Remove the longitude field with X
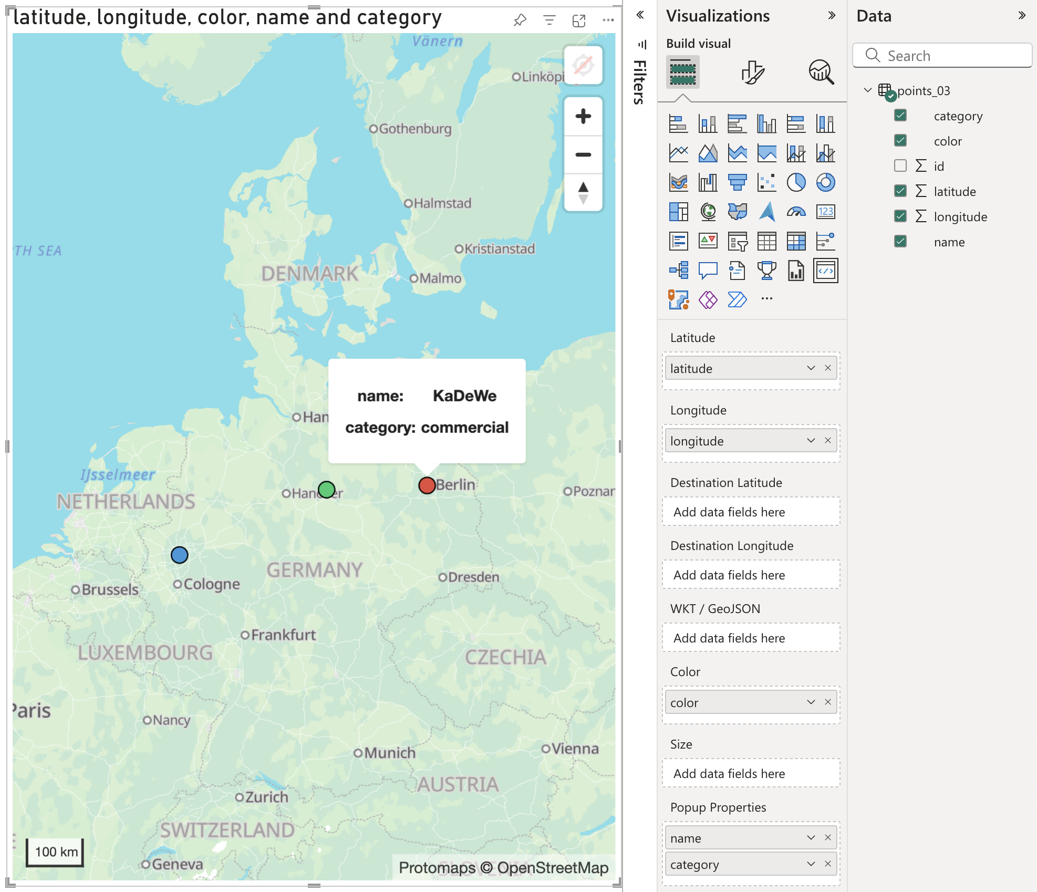This screenshot has width=1037, height=892. click(x=828, y=441)
